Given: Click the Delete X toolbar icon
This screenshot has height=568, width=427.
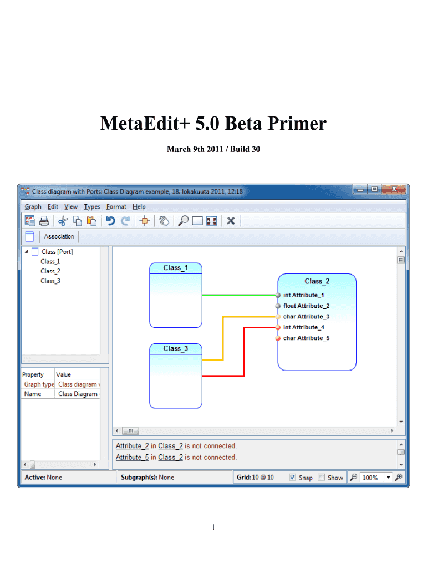Looking at the screenshot, I should pos(231,221).
